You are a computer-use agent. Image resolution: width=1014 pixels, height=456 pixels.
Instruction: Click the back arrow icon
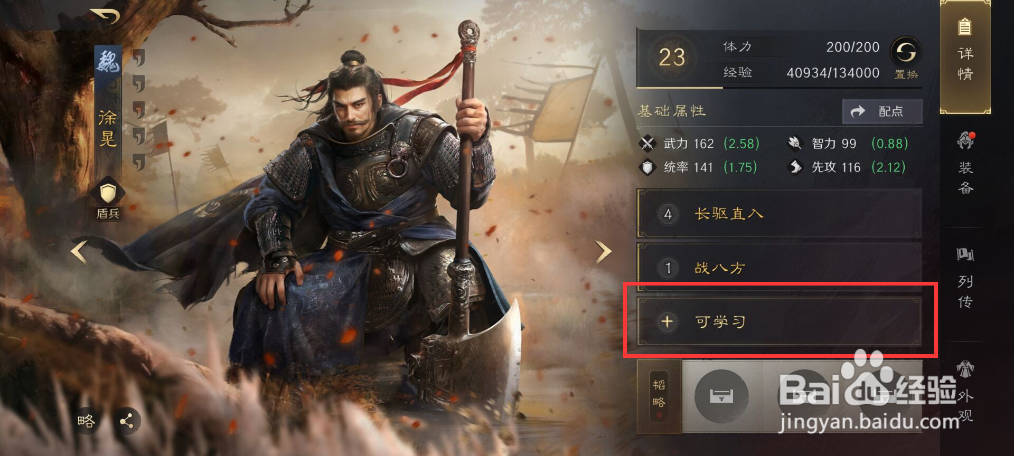105,16
